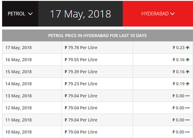Click the 15 May, 2018 date cell
193x138 pixels.
[x=32, y=72]
